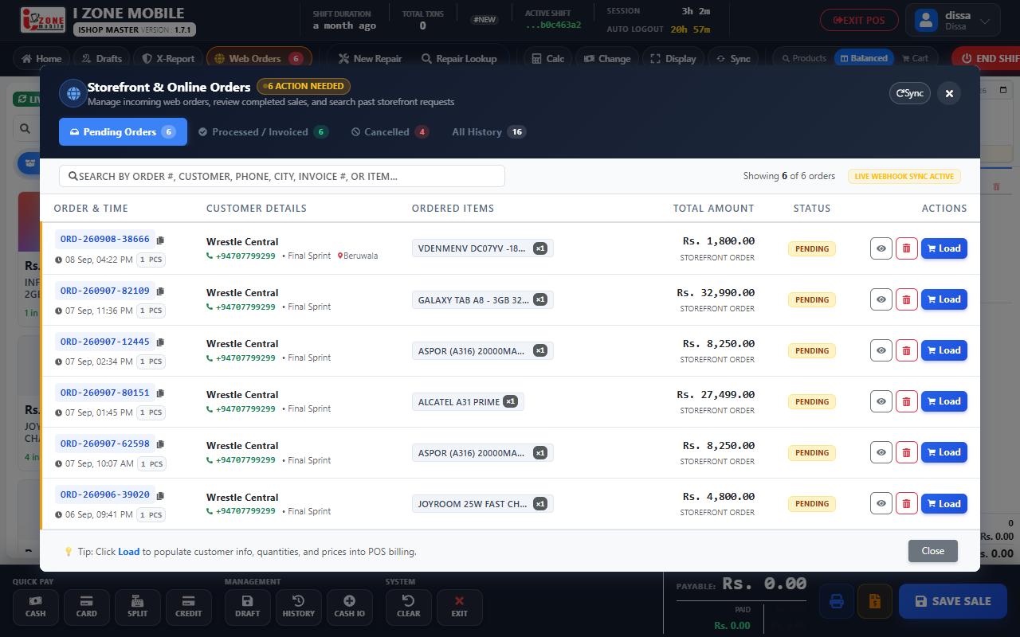Copy order number ORD-260907-80151
This screenshot has width=1020, height=637.
(160, 393)
